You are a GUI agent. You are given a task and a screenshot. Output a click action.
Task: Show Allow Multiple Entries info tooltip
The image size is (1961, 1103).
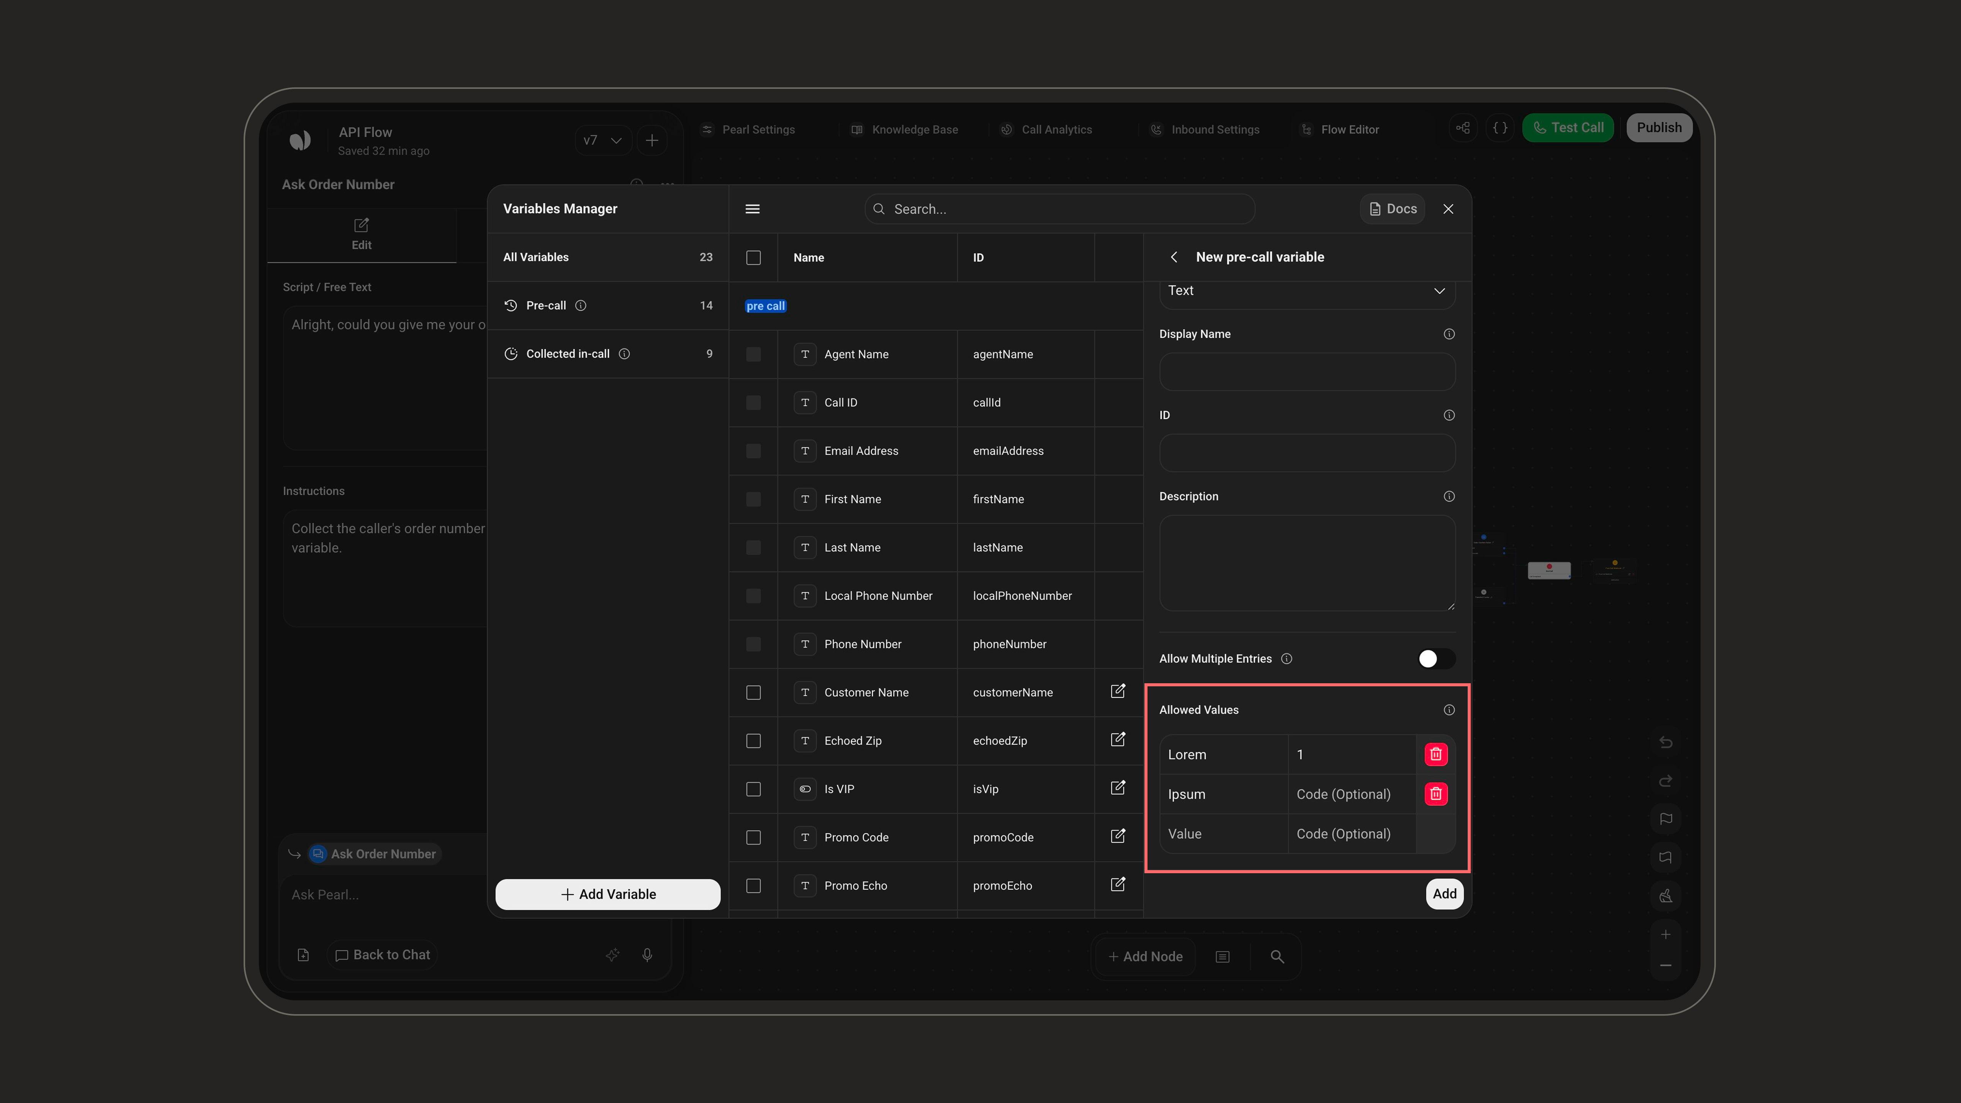(x=1287, y=658)
